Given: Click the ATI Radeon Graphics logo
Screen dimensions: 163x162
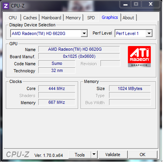Looking at the screenshot, I should click(139, 57).
